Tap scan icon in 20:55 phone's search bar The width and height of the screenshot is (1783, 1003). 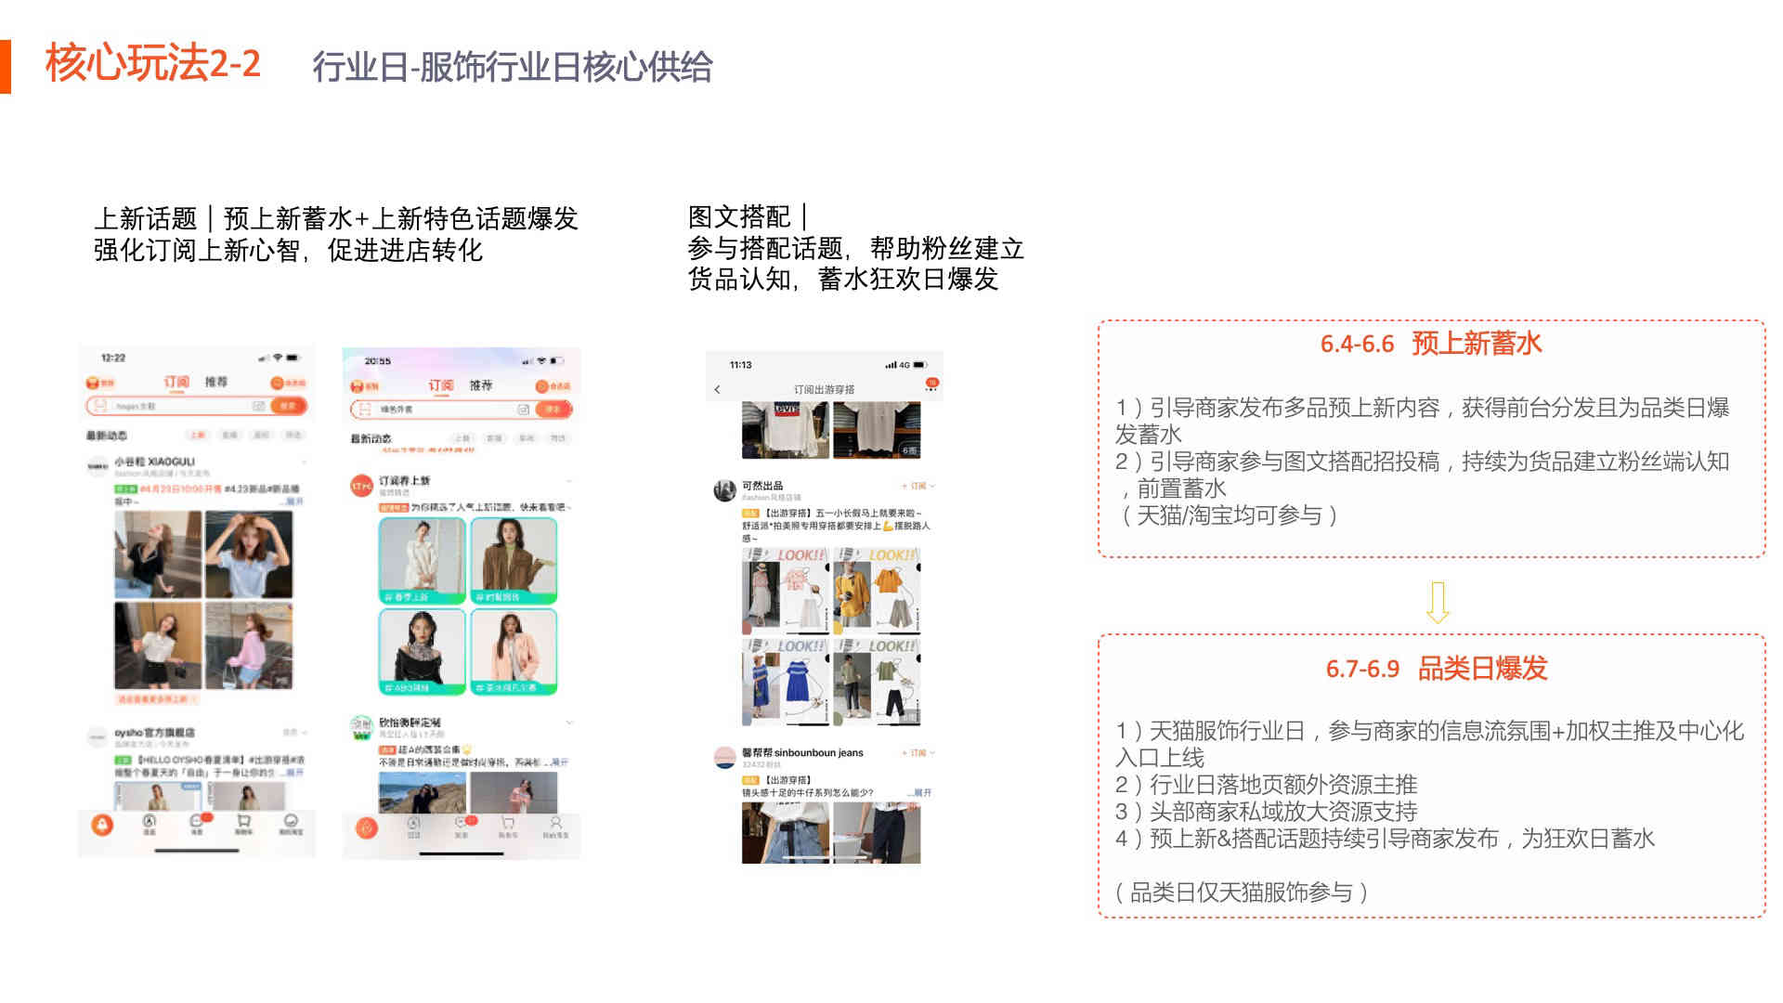coord(365,409)
